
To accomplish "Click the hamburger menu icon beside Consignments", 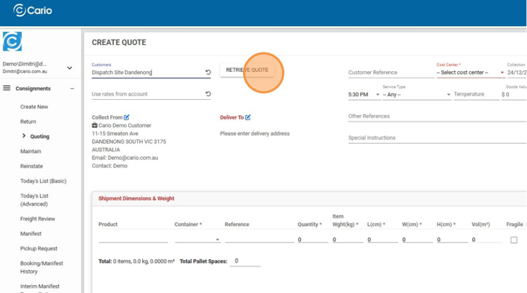I will click(x=7, y=88).
